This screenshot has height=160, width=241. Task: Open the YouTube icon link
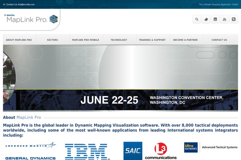[225, 19]
